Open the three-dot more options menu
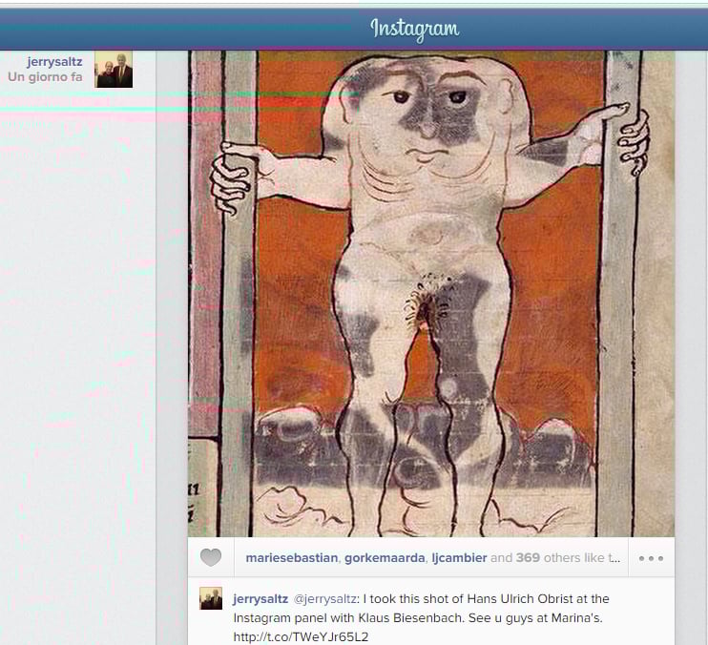The width and height of the screenshot is (708, 645). pyautogui.click(x=651, y=558)
